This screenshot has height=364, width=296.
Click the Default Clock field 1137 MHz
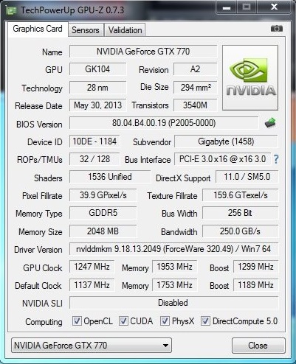92,285
